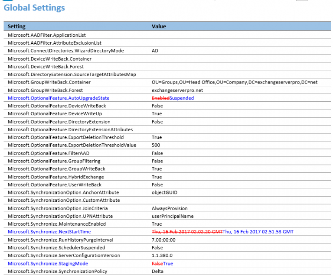This screenshot has width=333, height=275.
Task: Select Microsoft.OptionalFeature.GroupWriteBack setting
Action: coord(56,169)
